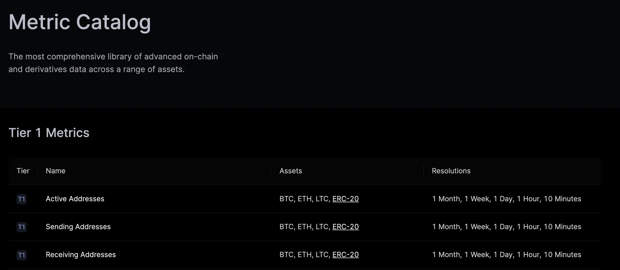Open the ERC-20 link in Receiving Addresses row
The width and height of the screenshot is (620, 270).
pos(346,255)
